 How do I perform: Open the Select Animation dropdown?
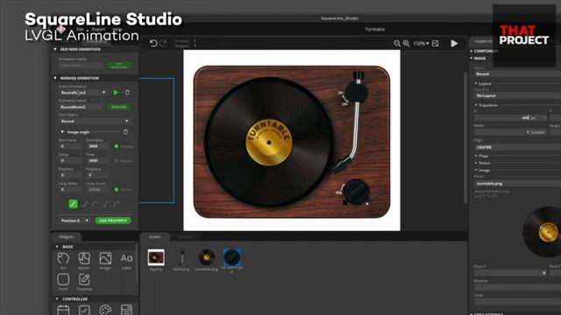(83, 93)
